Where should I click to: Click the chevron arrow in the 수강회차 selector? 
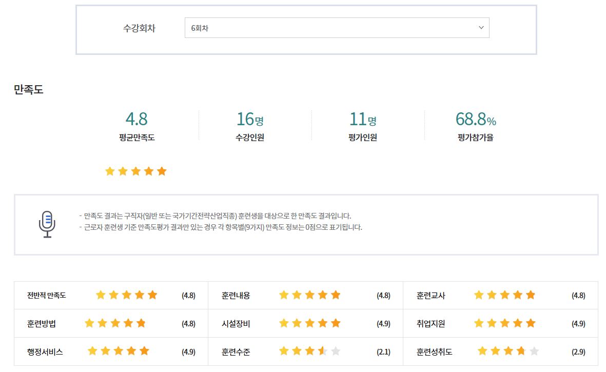pos(481,28)
